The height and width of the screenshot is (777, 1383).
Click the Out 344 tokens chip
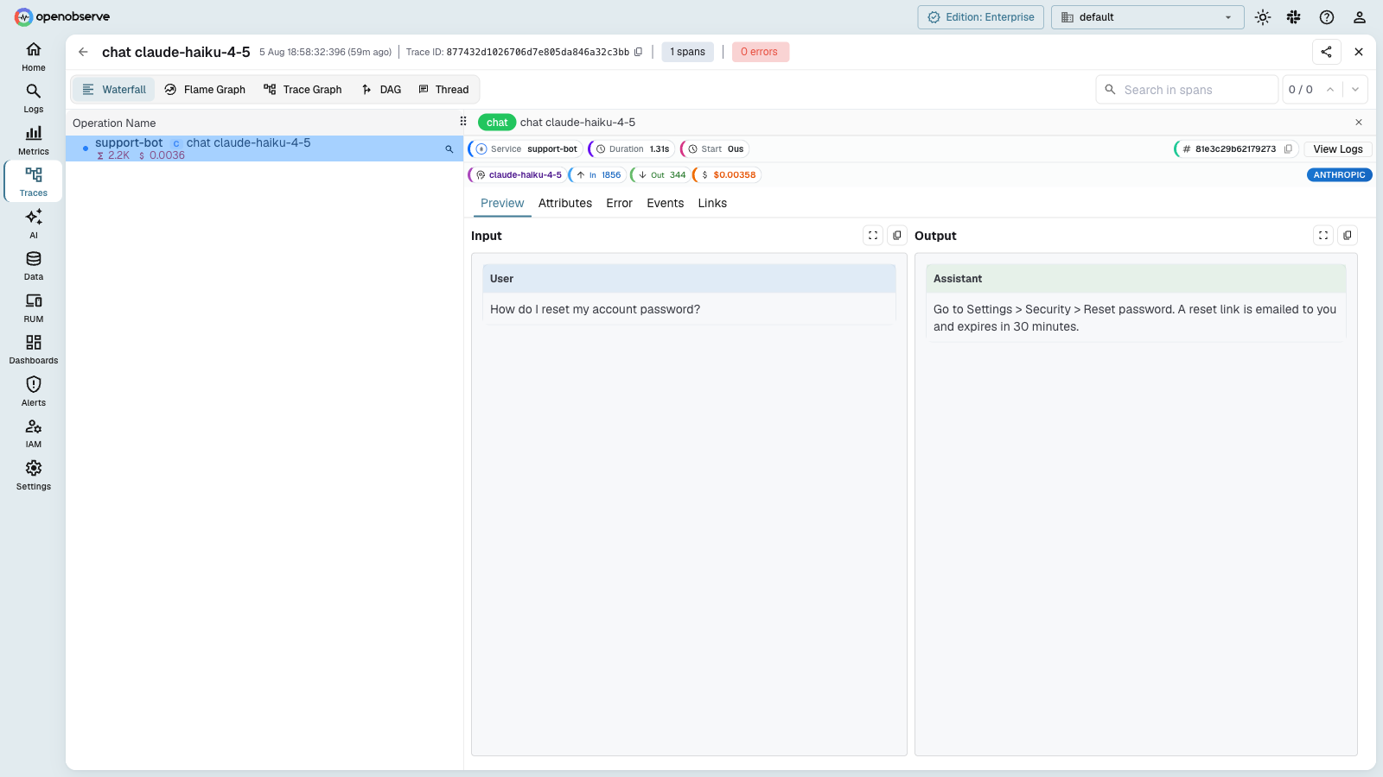coord(661,175)
